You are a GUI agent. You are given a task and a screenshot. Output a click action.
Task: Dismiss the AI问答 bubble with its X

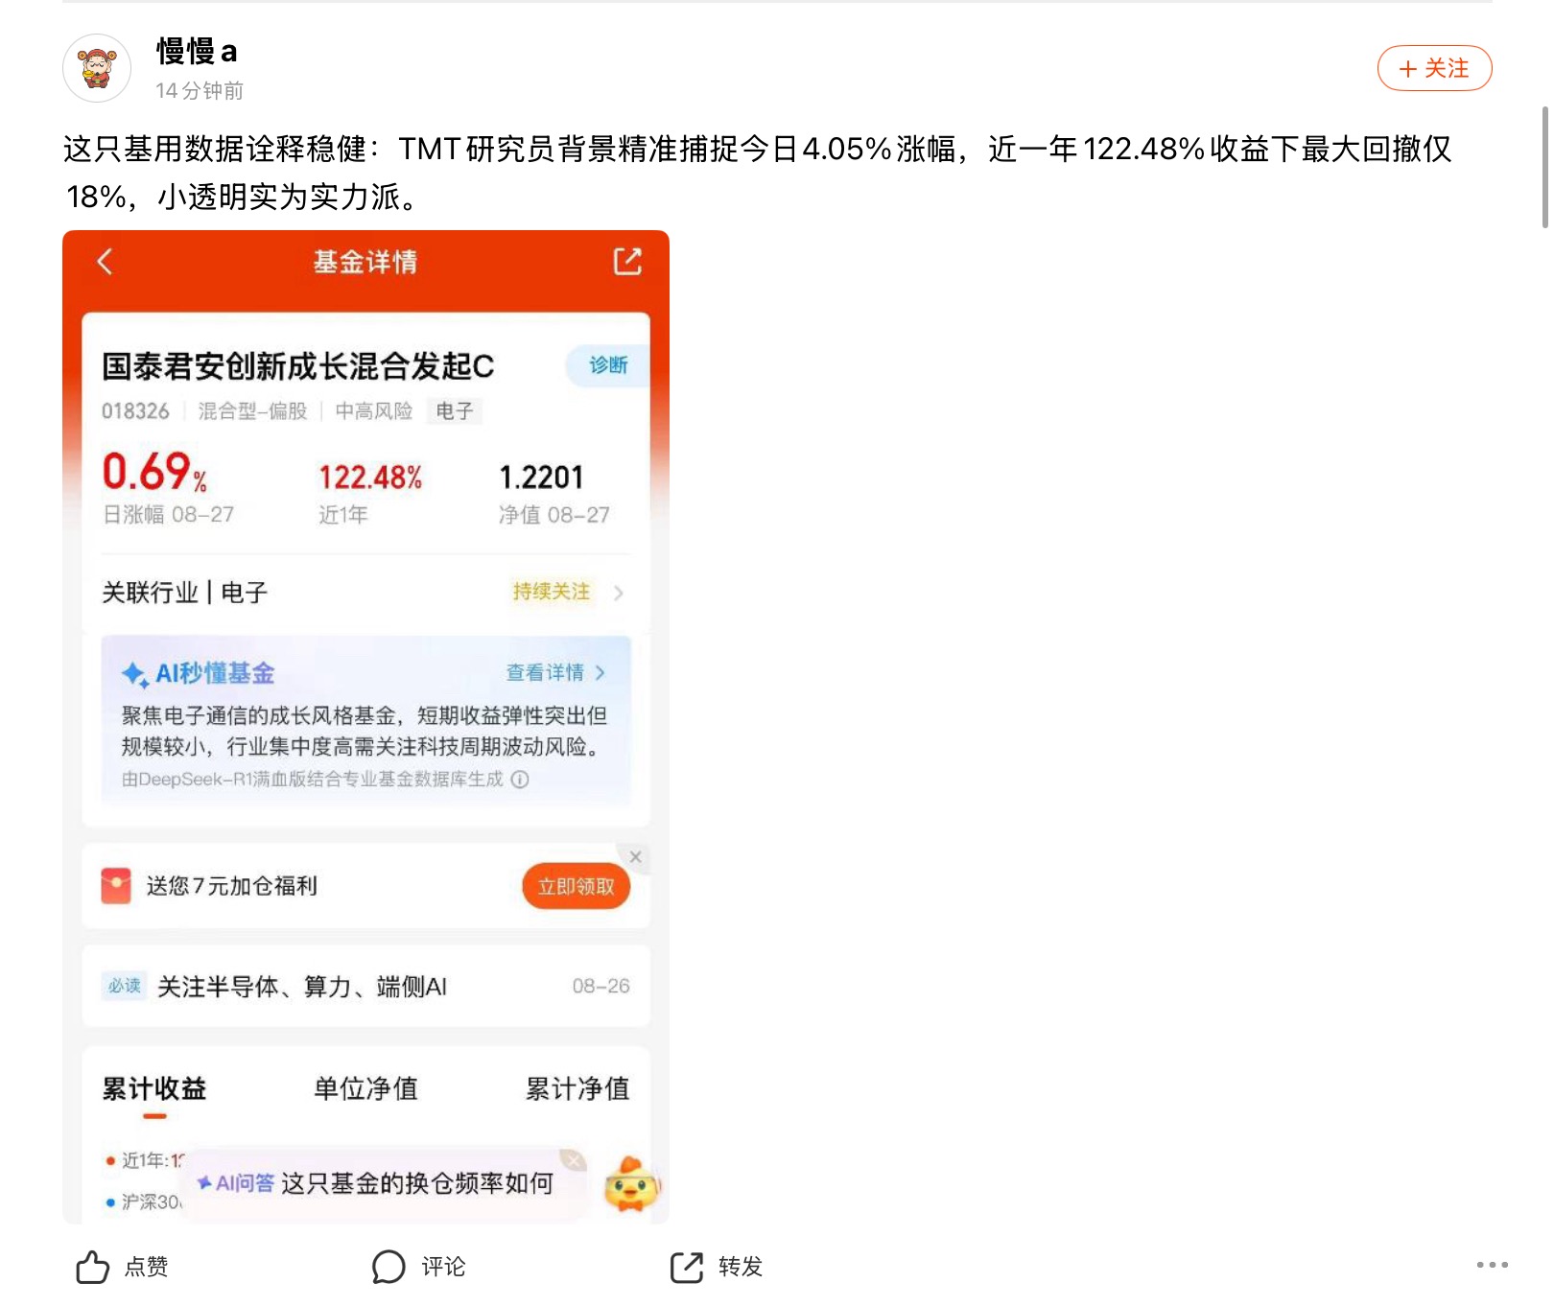(x=574, y=1160)
